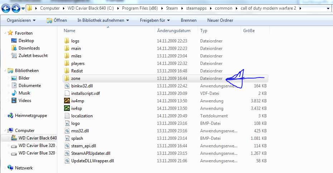Image resolution: width=333 pixels, height=173 pixels.
Task: Collapse the Bibliotheken tree section
Action: pos(5,71)
